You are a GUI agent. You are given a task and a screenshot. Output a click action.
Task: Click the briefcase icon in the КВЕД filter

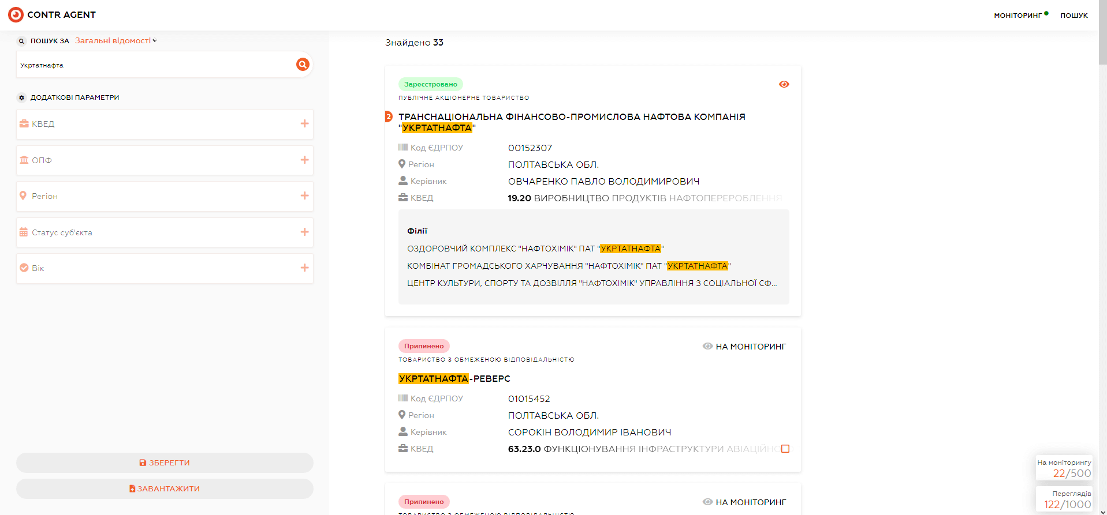[24, 123]
